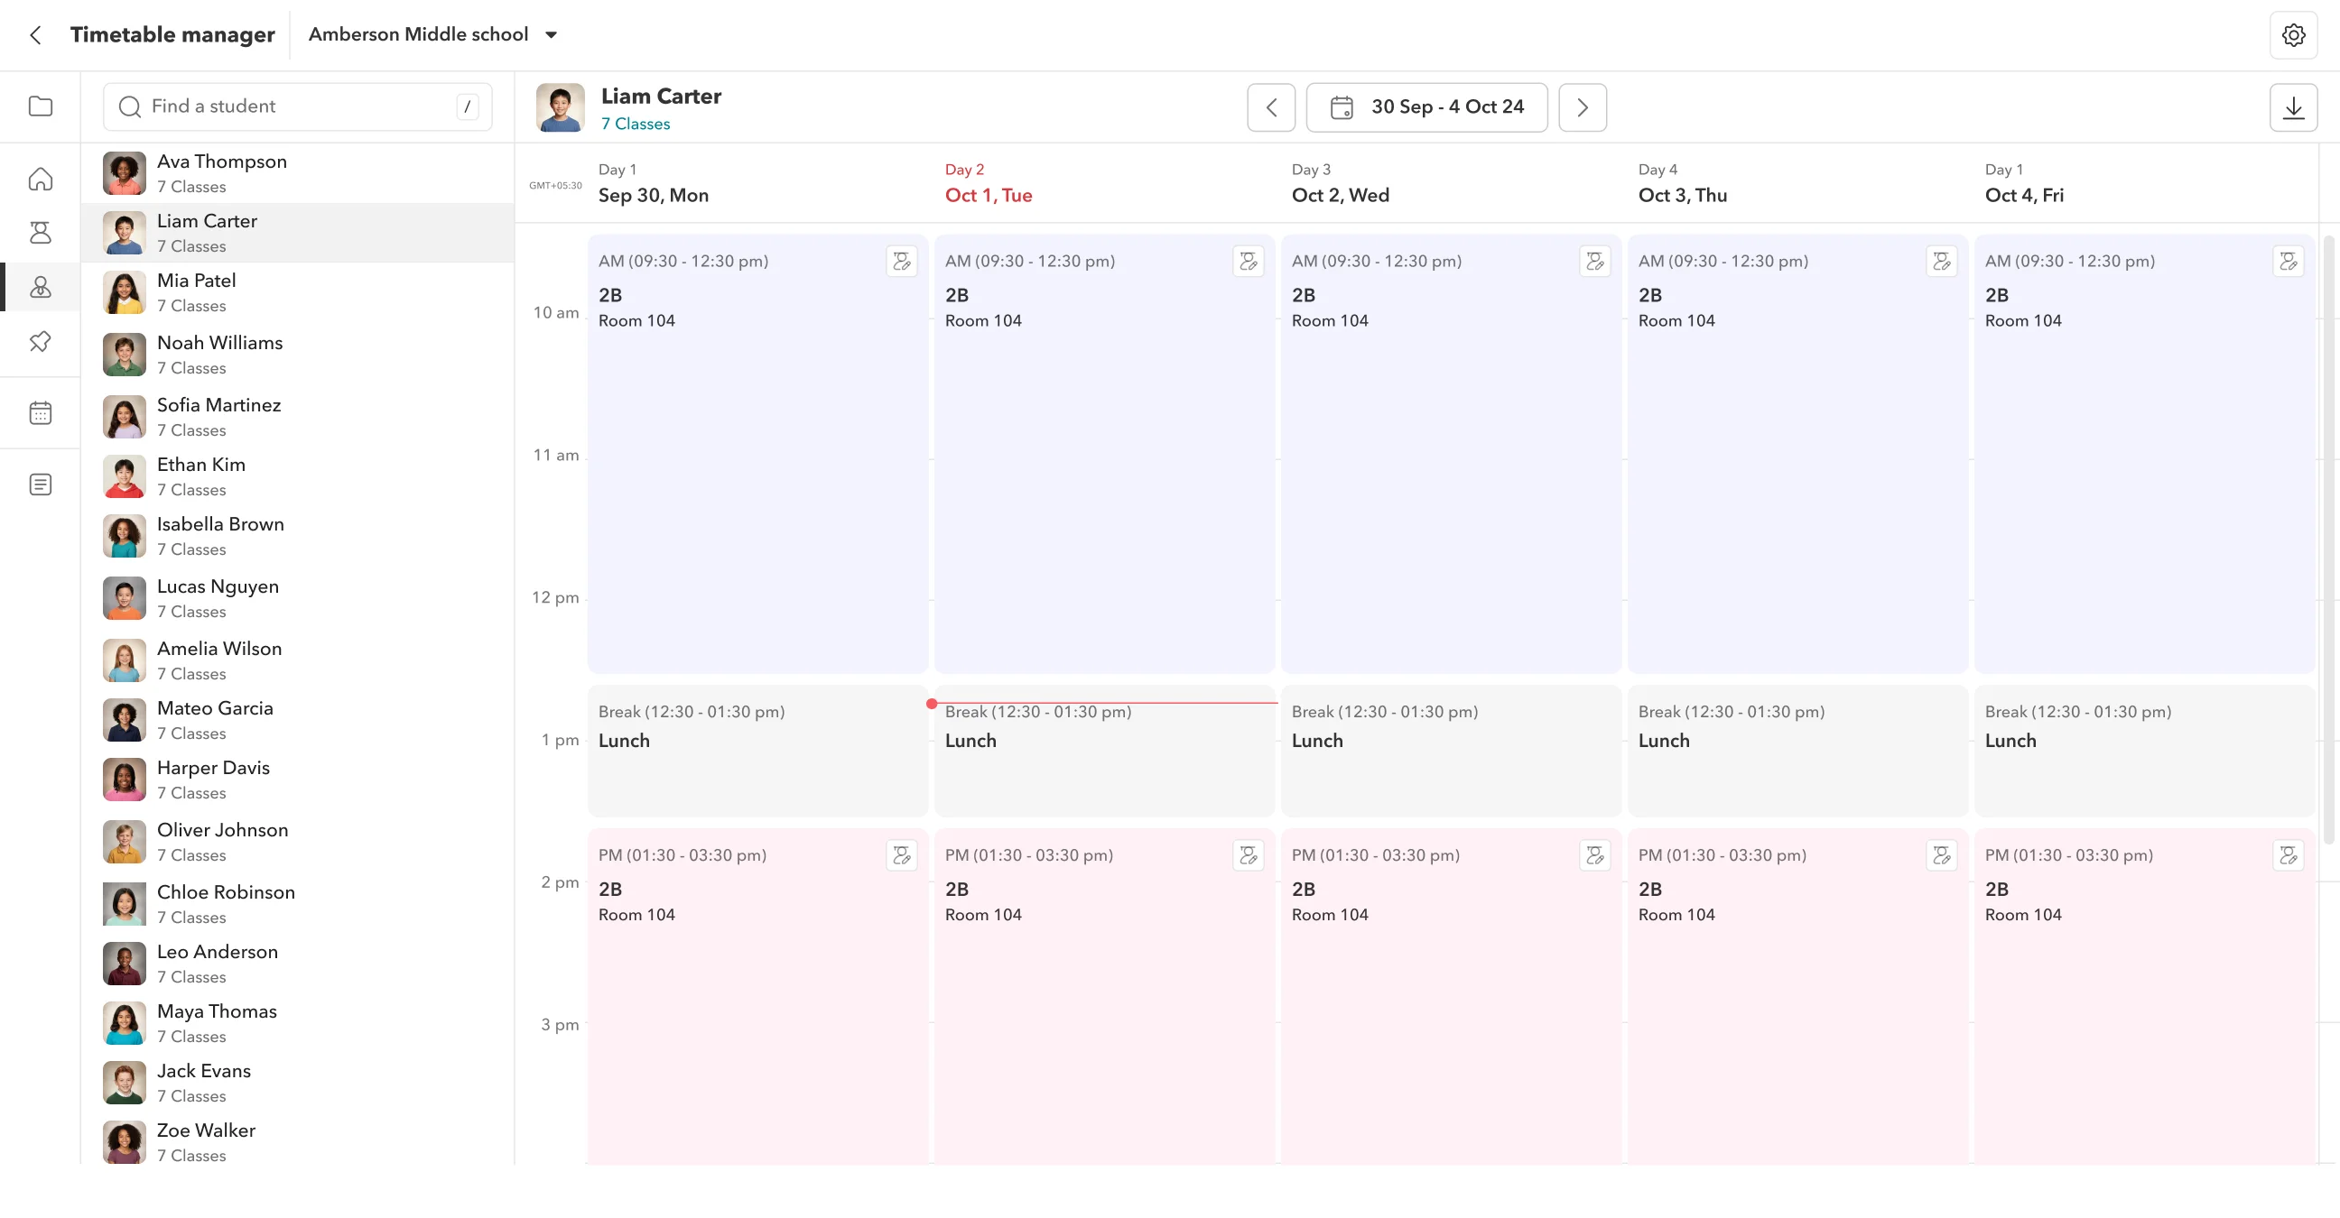Edit Monday's AM 2B class block
This screenshot has height=1218, width=2340.
pos(901,262)
